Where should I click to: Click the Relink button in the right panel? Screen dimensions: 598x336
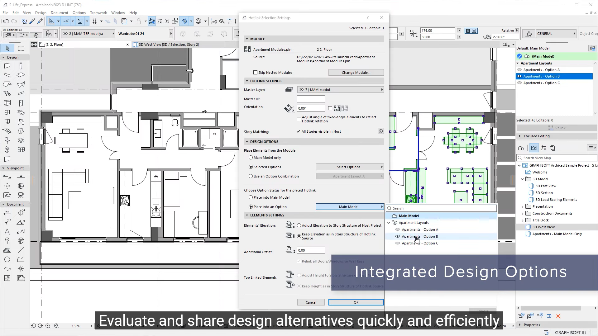[x=557, y=128]
